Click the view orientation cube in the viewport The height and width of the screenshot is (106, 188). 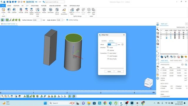point(149,83)
